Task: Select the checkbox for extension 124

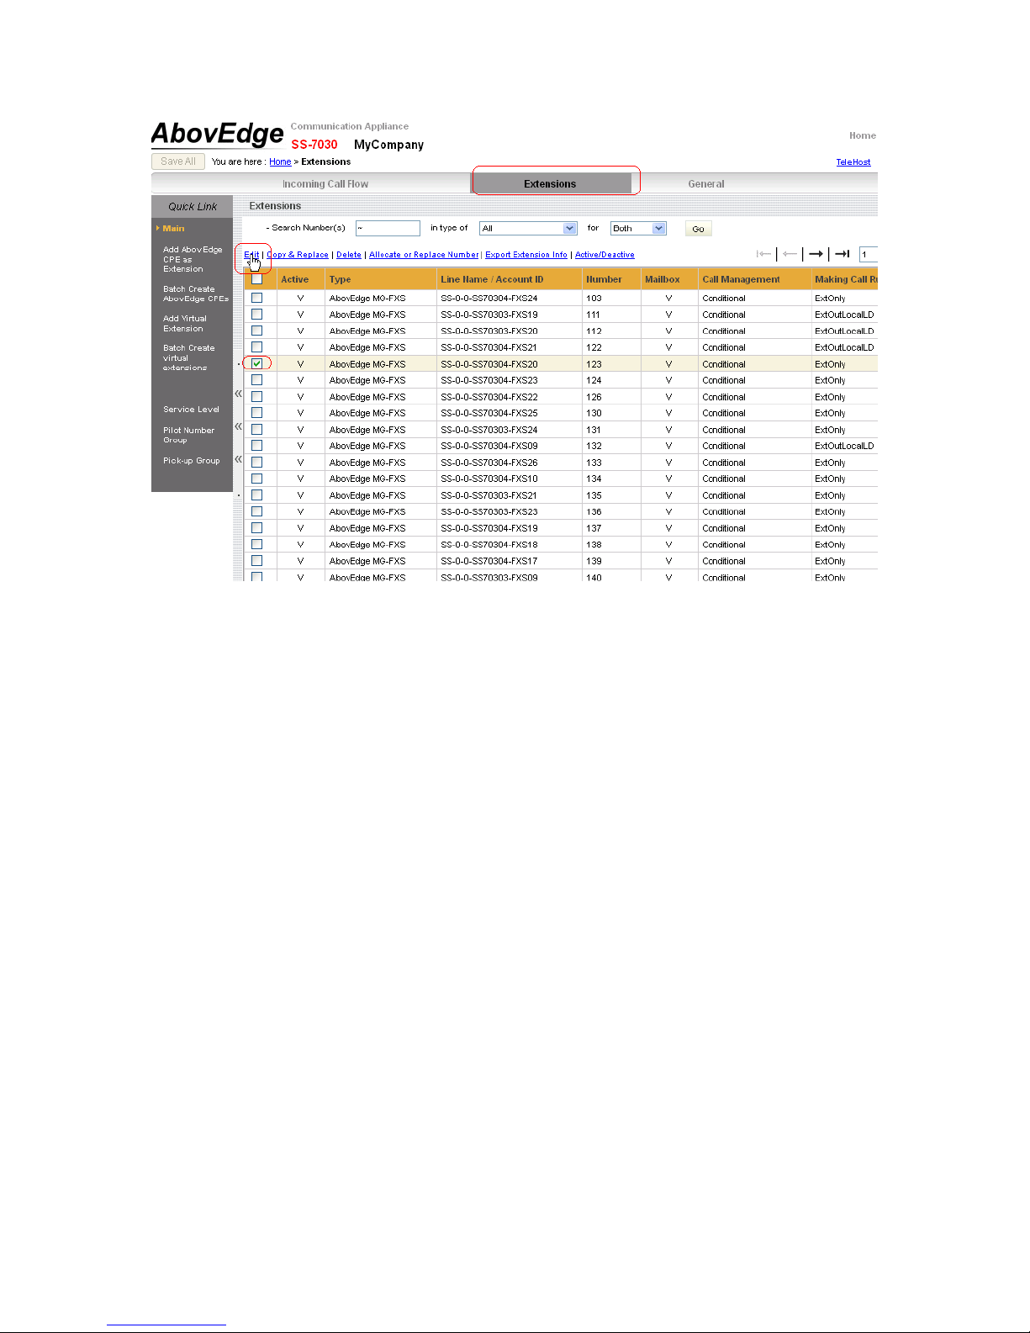Action: 257,380
